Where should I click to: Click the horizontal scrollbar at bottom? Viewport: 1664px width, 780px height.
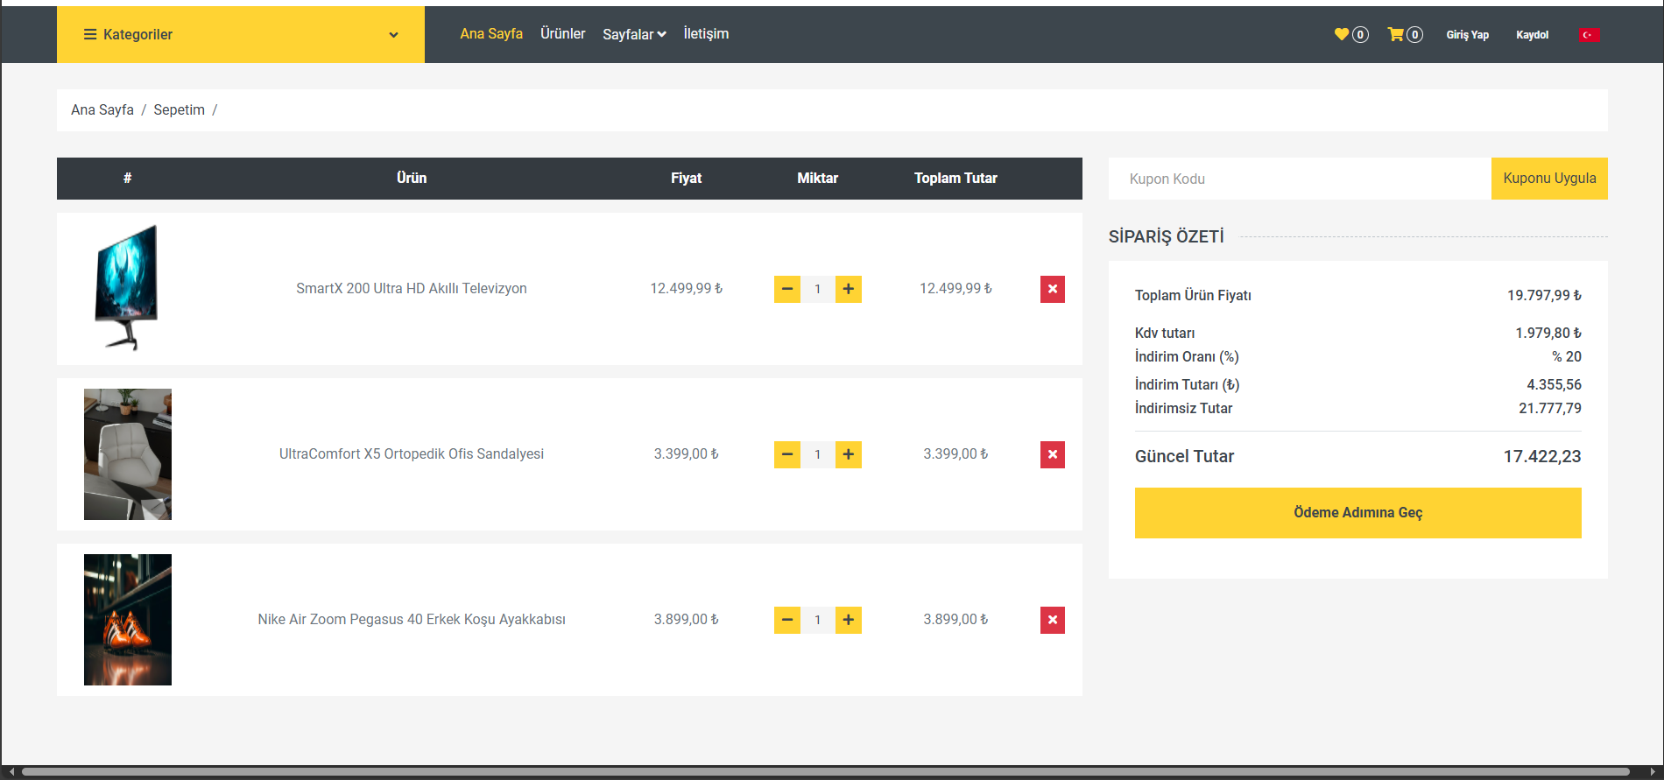click(823, 772)
